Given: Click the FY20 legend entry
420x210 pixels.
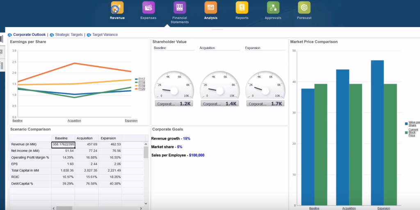Looking at the screenshot, I should (x=142, y=89).
